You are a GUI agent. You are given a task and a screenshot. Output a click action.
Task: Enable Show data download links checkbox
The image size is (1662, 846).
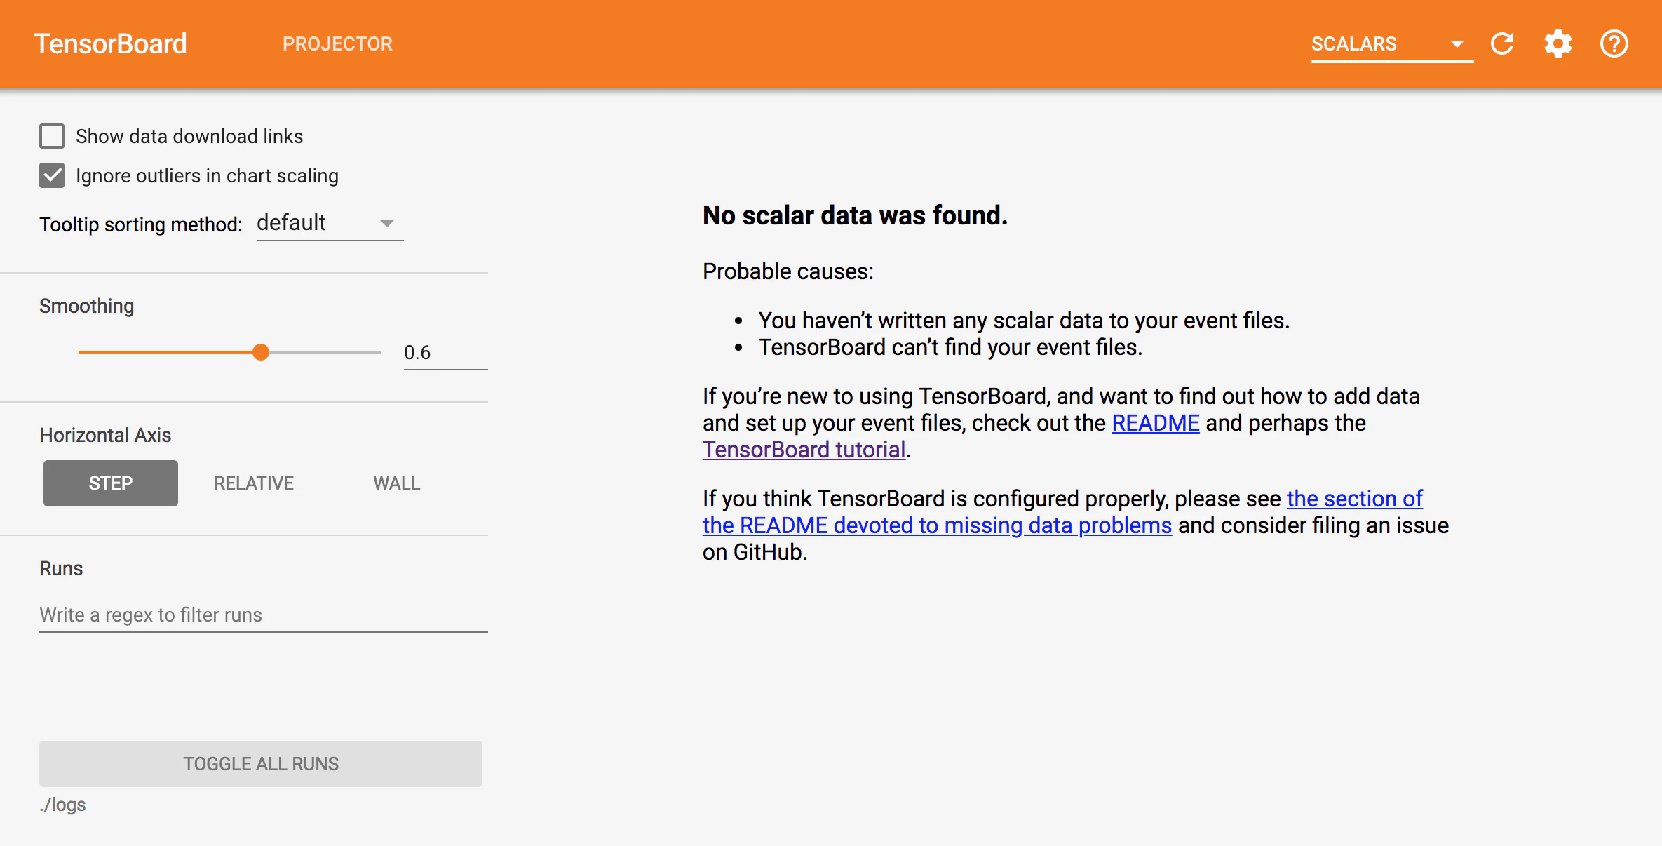tap(52, 136)
